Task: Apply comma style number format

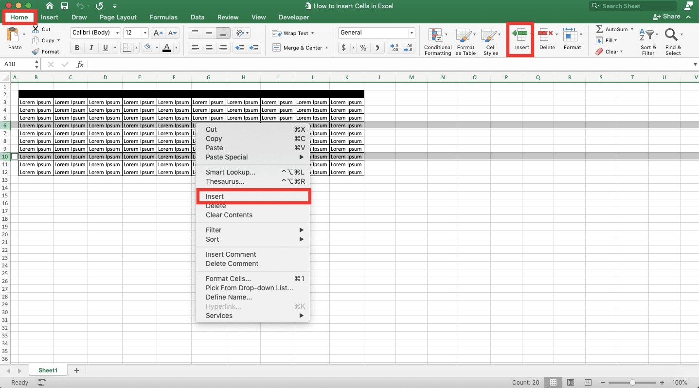Action: [377, 48]
